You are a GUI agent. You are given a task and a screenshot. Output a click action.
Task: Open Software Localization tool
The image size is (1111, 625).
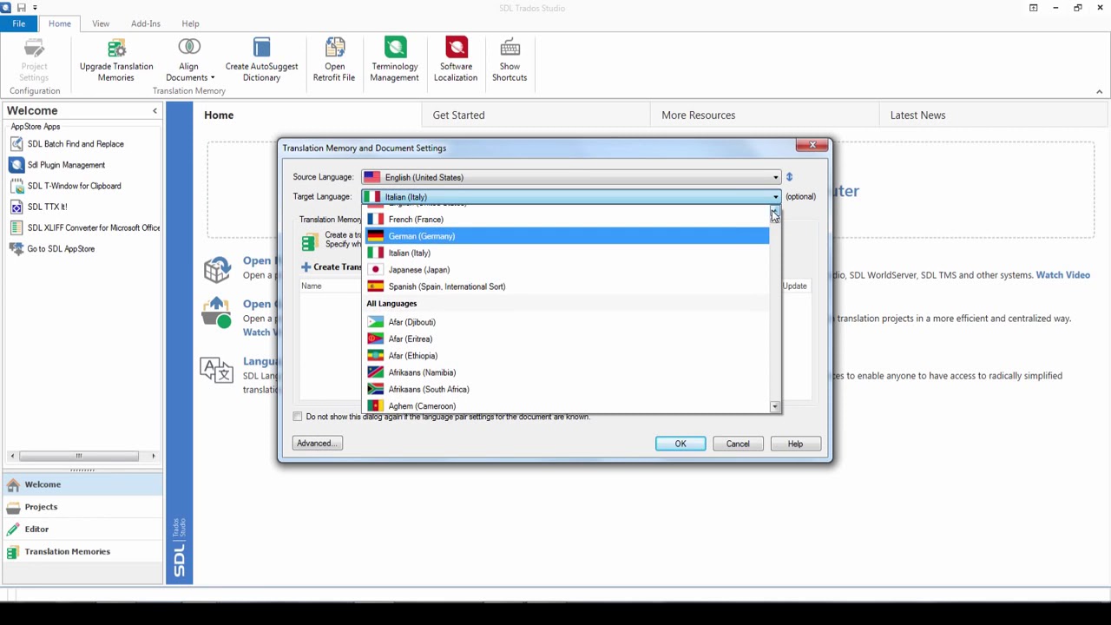[456, 60]
